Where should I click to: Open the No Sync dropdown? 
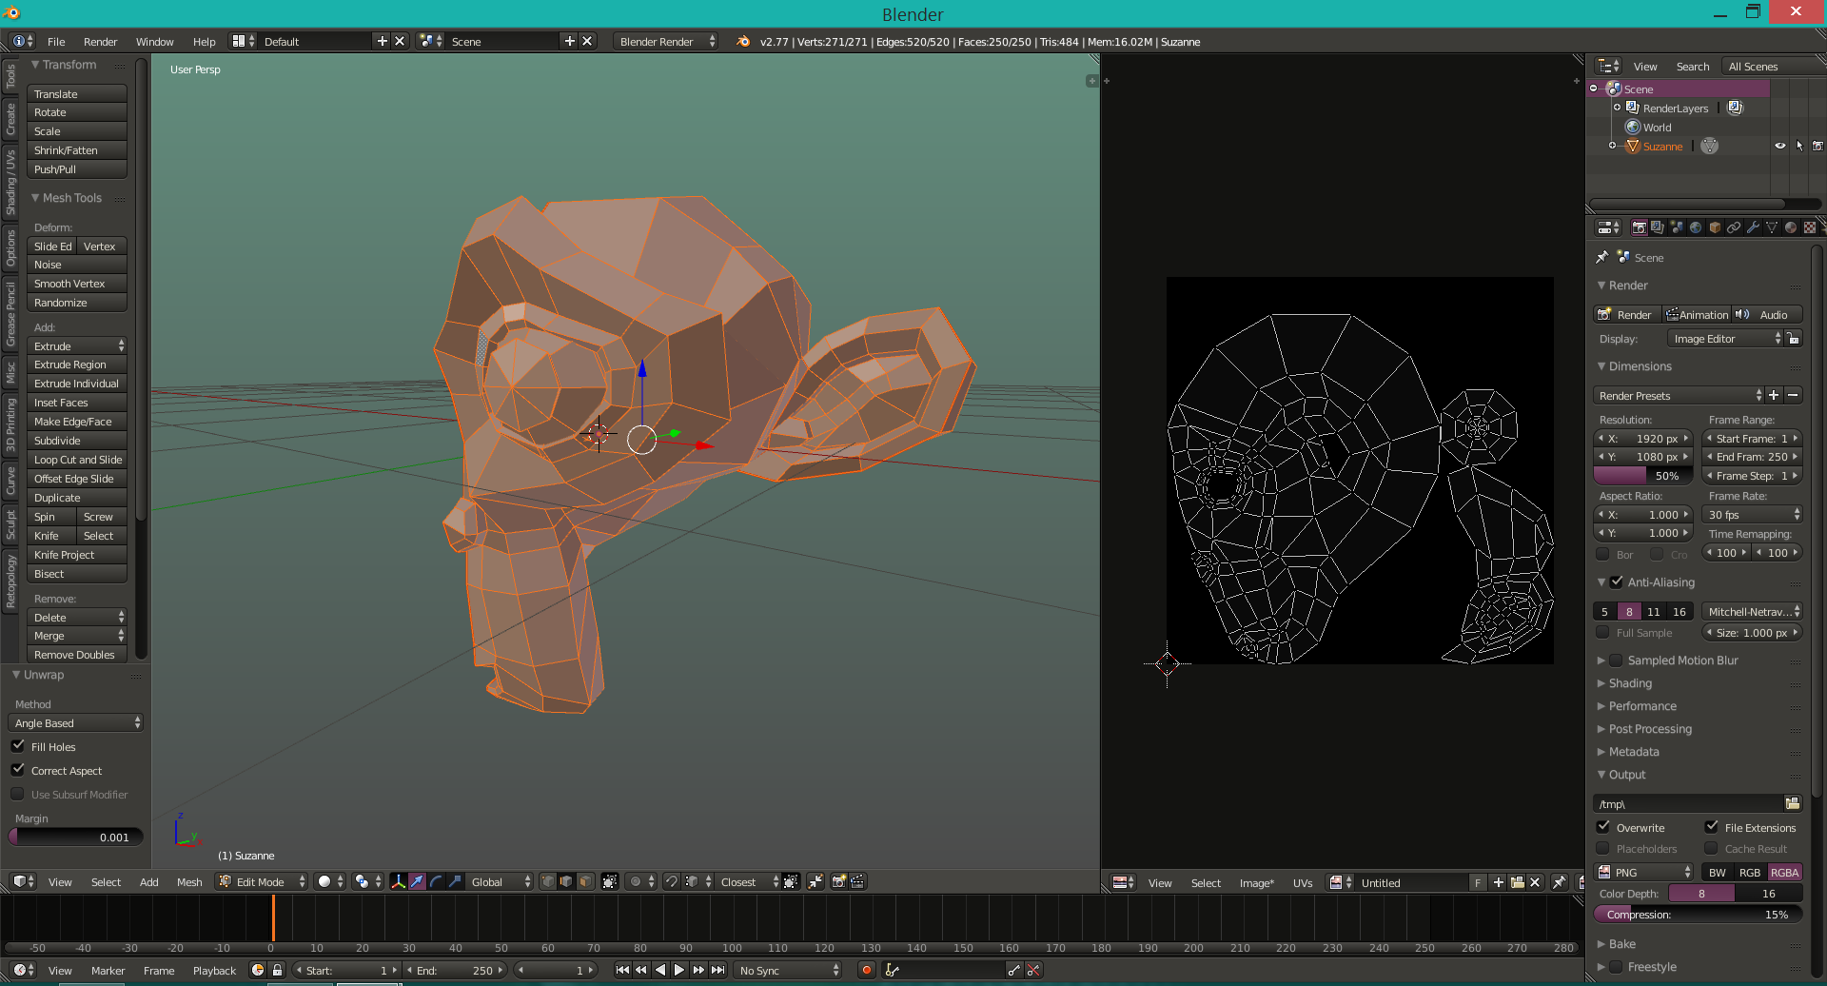(x=789, y=970)
